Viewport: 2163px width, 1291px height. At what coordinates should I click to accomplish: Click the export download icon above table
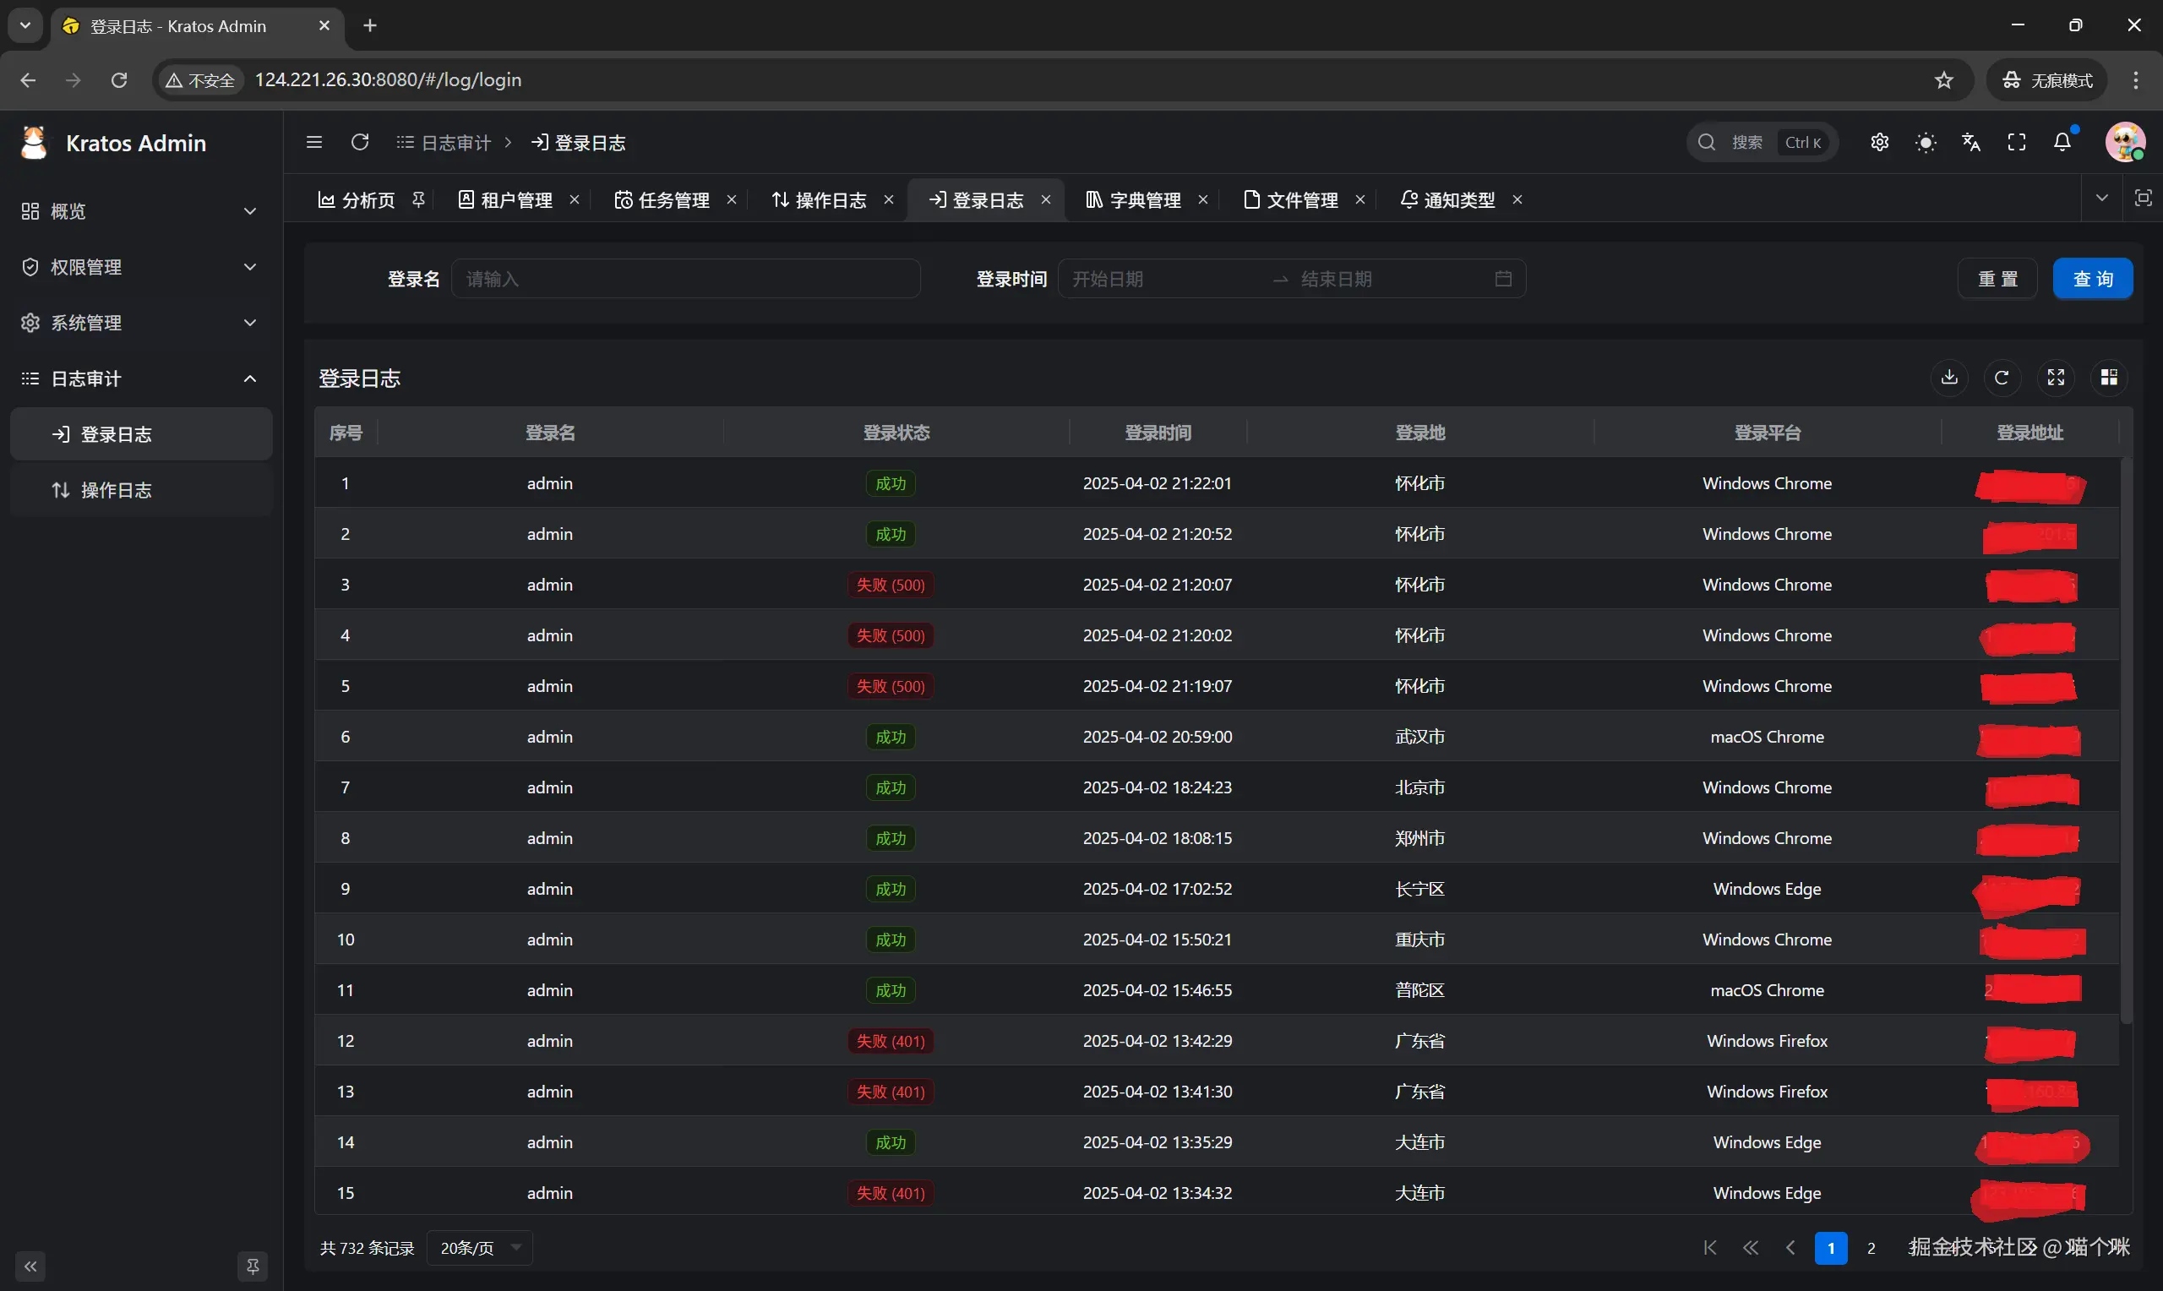coord(1949,378)
